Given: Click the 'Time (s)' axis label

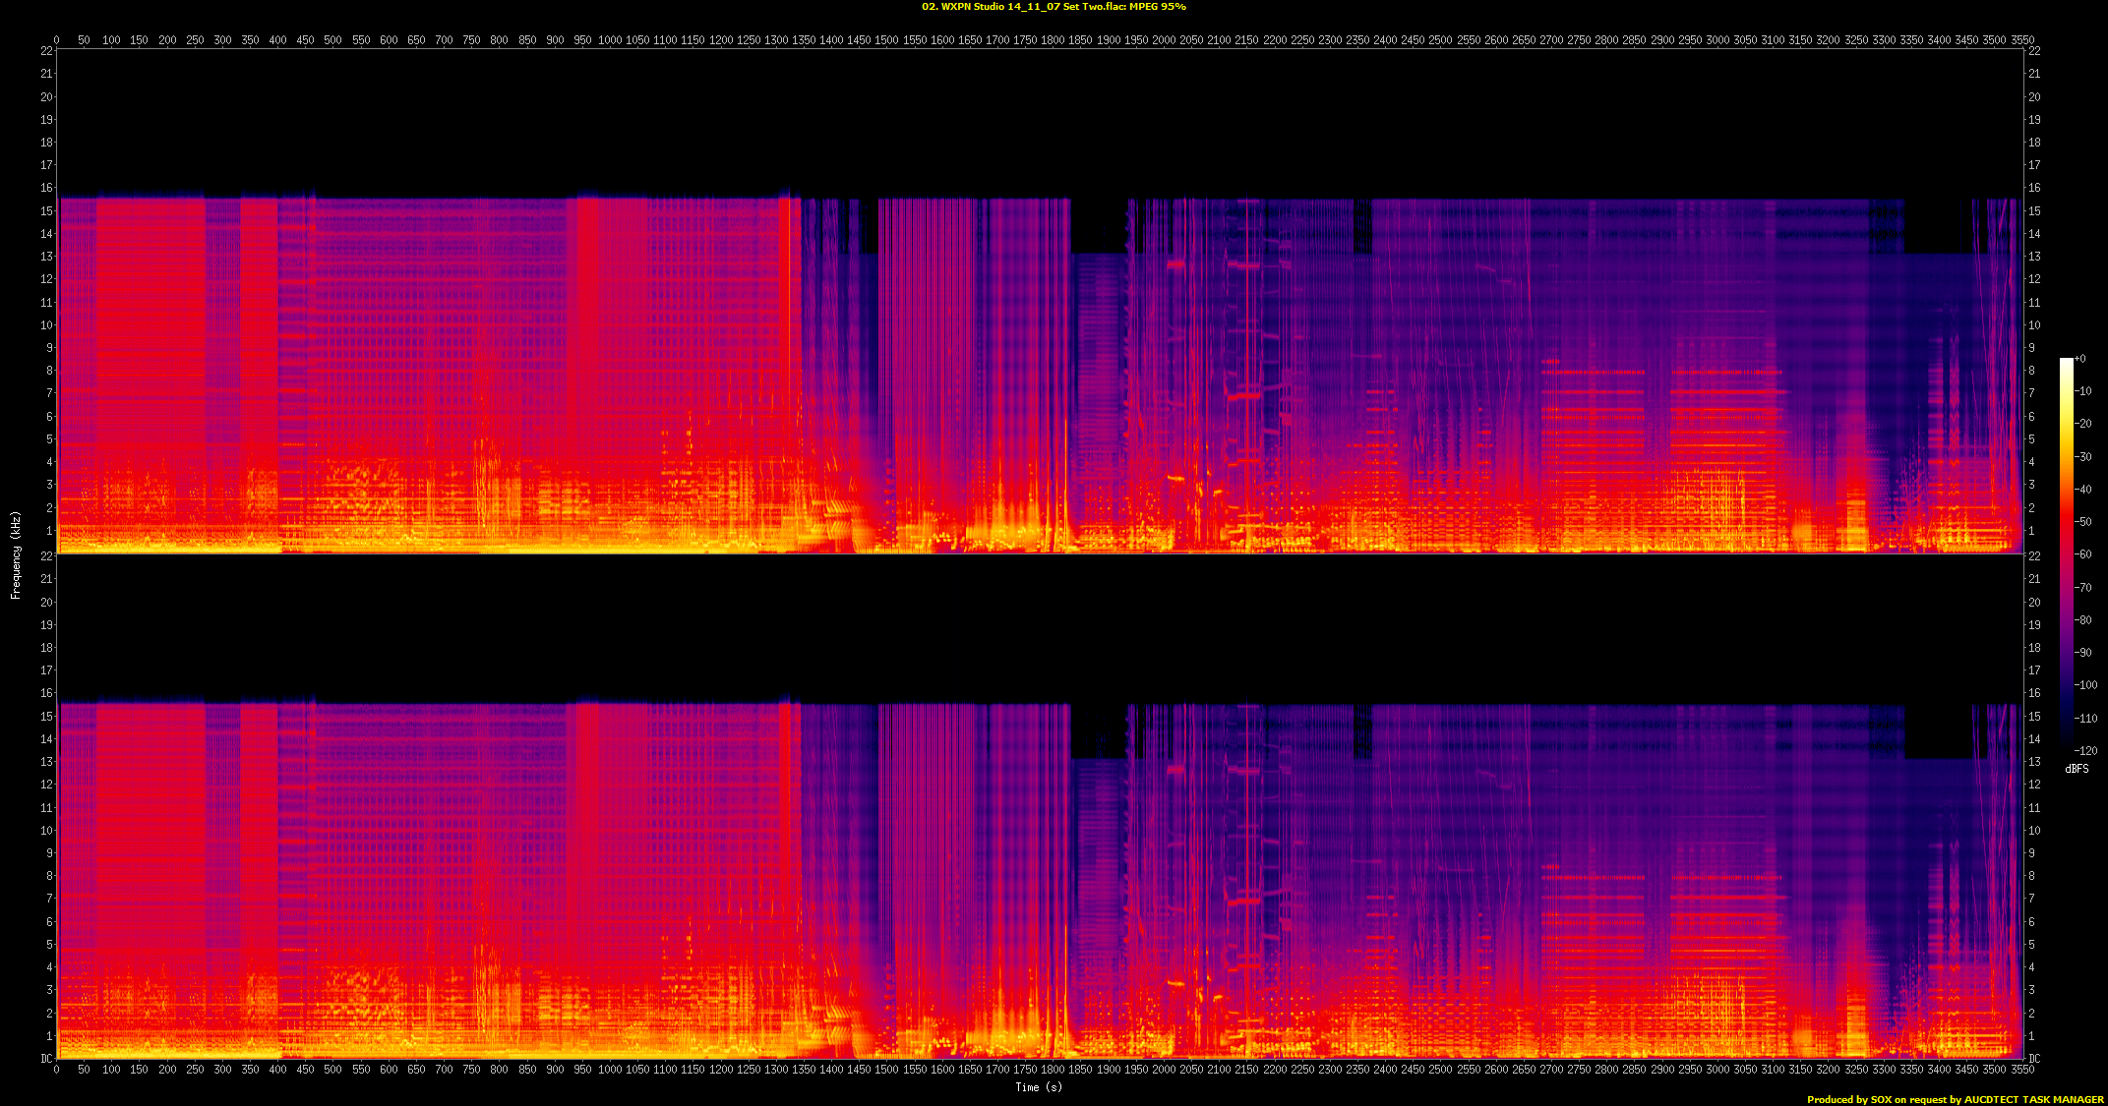Looking at the screenshot, I should point(1039,1087).
